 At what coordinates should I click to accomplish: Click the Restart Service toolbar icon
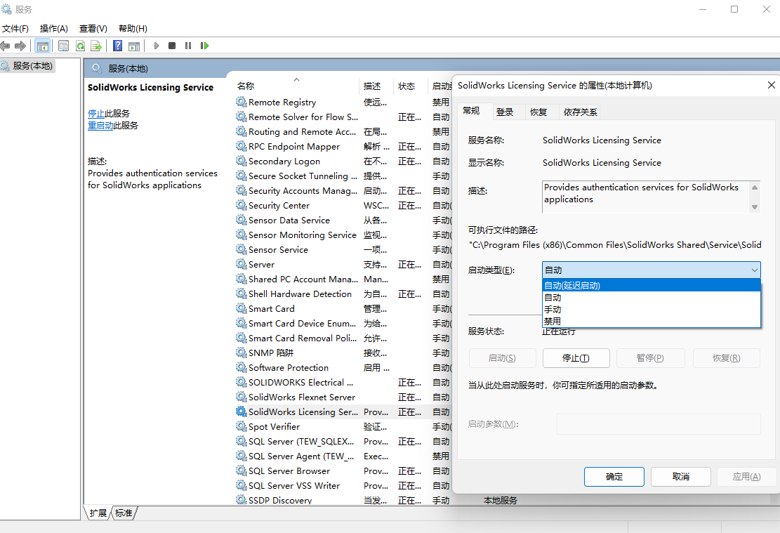[x=204, y=46]
